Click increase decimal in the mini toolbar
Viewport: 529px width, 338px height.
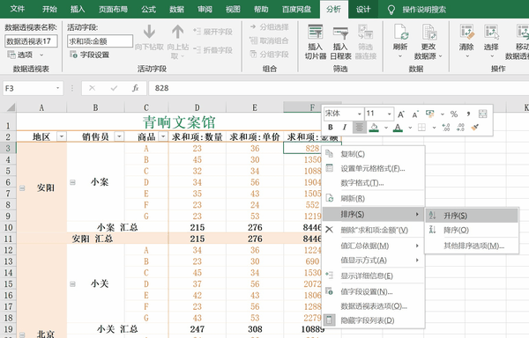point(446,128)
